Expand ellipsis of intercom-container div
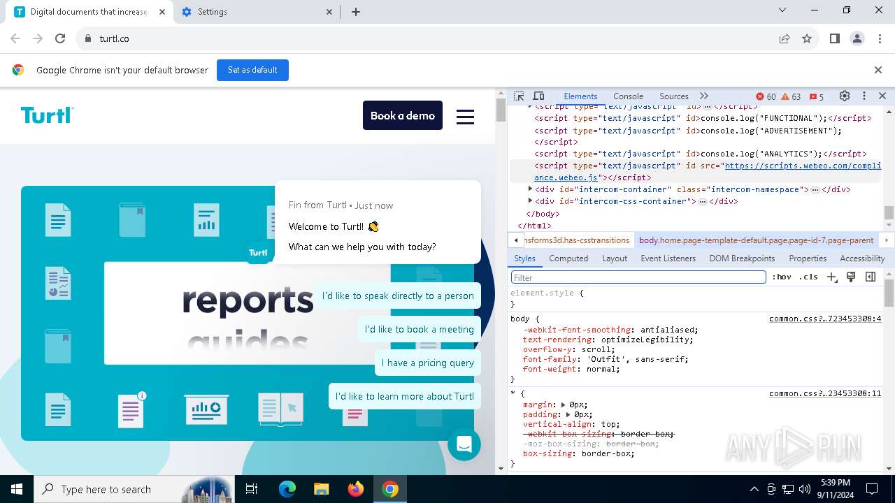Viewport: 895px width, 503px height. (x=815, y=190)
